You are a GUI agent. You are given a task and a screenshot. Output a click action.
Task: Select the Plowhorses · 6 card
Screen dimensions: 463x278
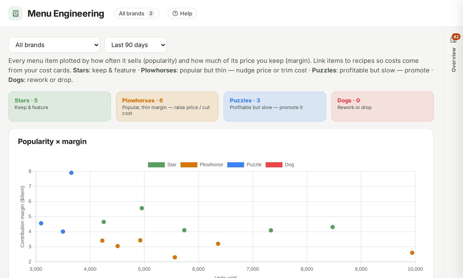click(x=167, y=107)
